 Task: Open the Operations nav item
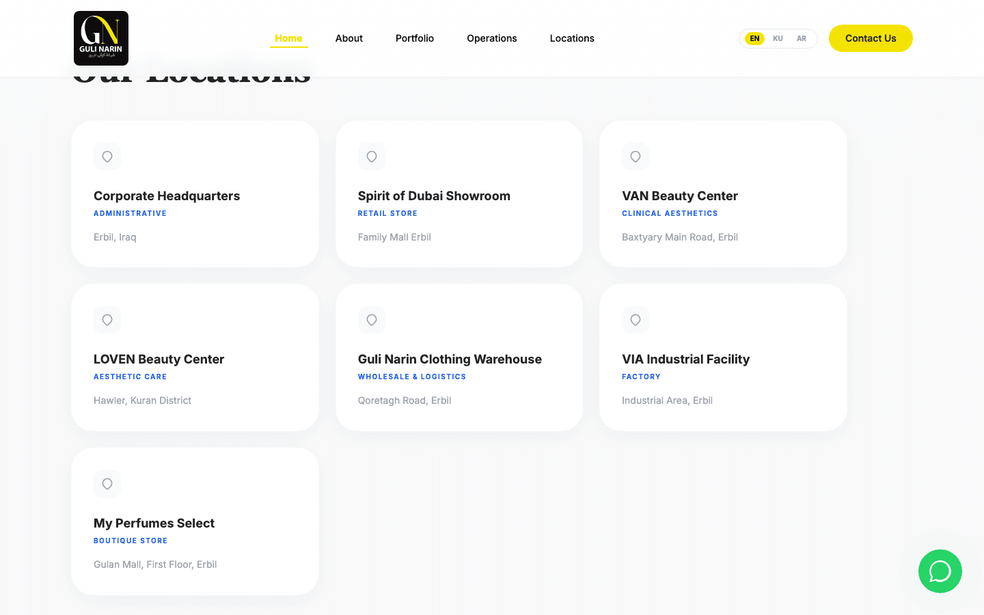(492, 38)
